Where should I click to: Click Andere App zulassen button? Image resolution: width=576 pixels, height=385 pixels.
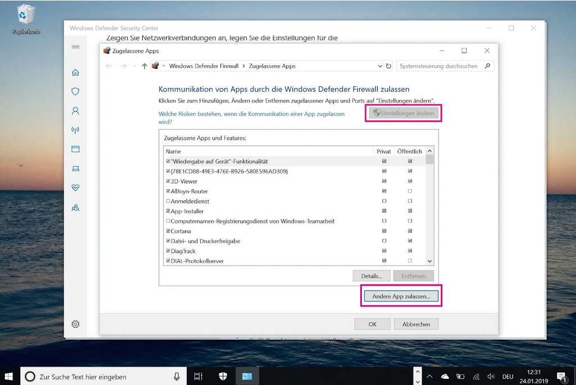coord(401,296)
